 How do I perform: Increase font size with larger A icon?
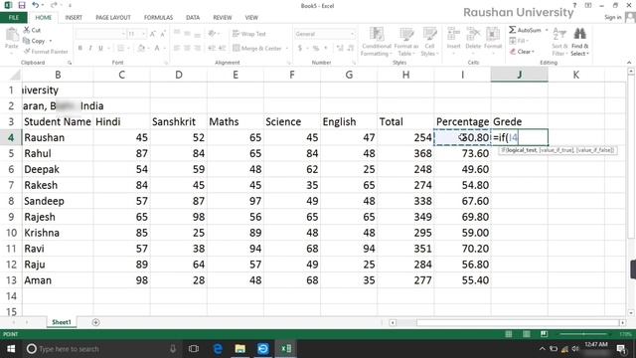pos(152,34)
